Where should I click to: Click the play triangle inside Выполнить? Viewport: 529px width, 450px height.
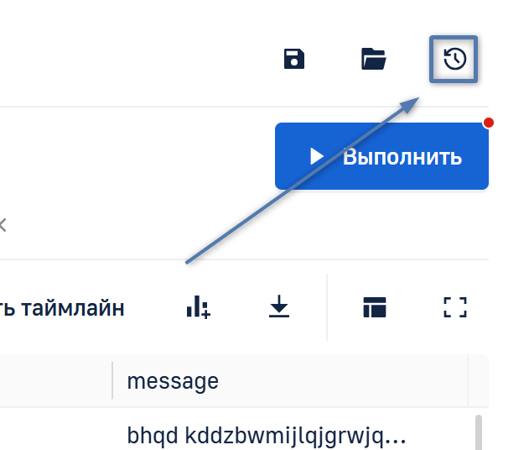tap(316, 156)
